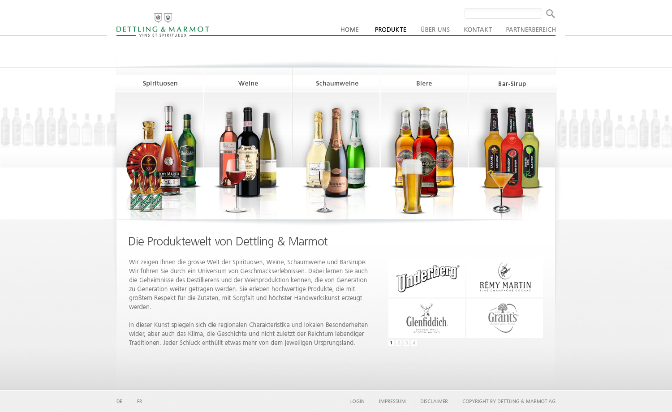672x412 pixels.
Task: Jump to brand slider page 4
Action: (x=414, y=343)
